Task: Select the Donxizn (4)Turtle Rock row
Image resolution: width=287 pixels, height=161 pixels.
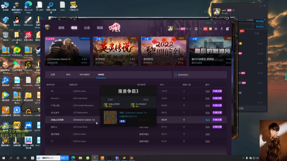Action: [x=136, y=98]
